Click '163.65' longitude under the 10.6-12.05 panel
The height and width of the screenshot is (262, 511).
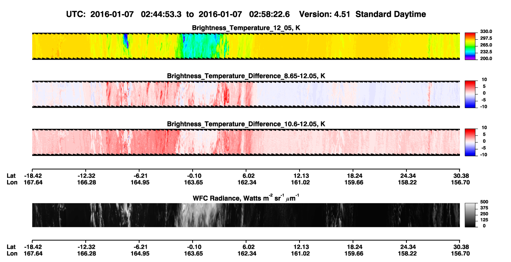(x=193, y=182)
